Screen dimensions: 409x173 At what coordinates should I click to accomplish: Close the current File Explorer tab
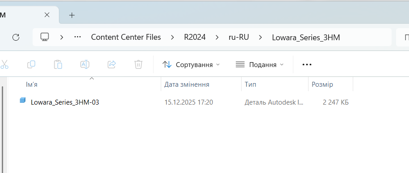47,15
